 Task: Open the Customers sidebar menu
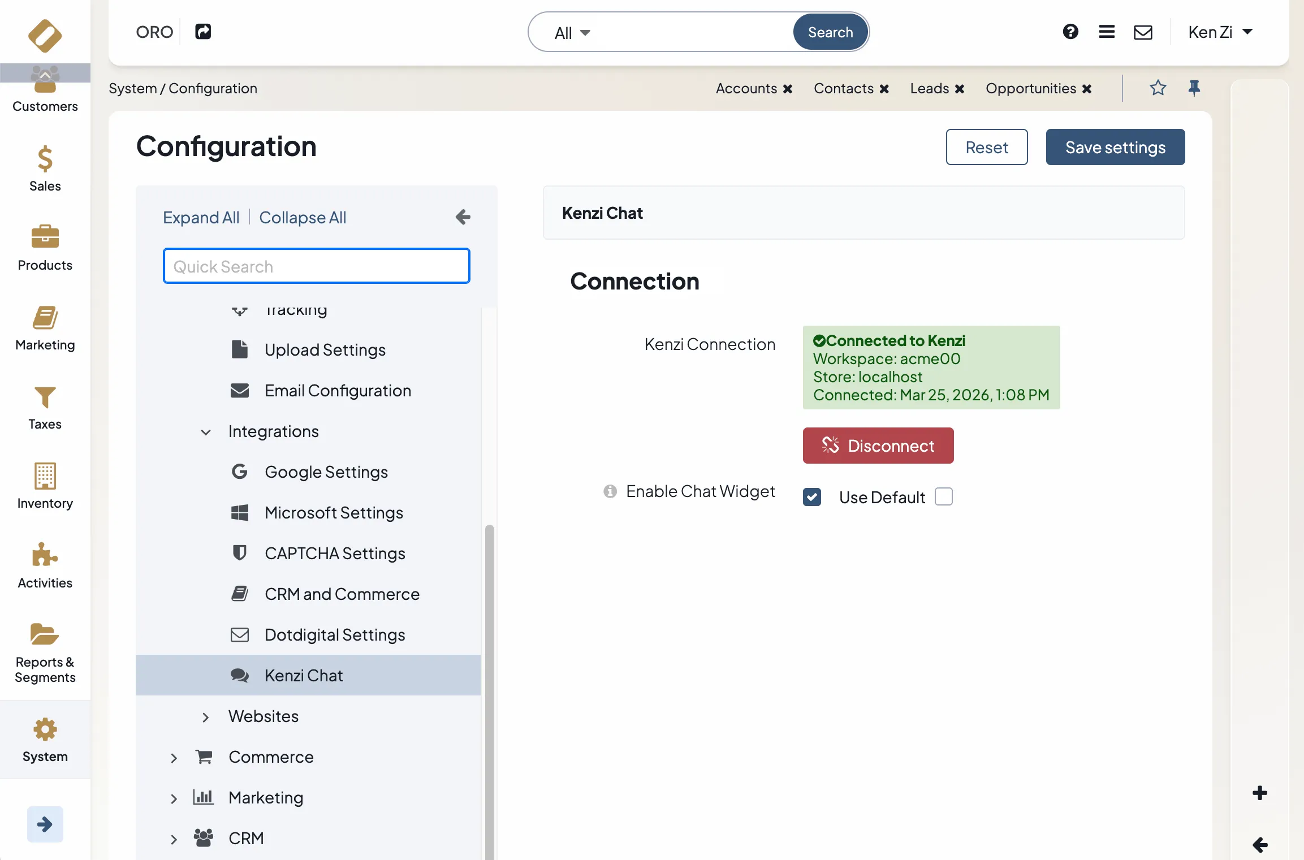tap(45, 89)
